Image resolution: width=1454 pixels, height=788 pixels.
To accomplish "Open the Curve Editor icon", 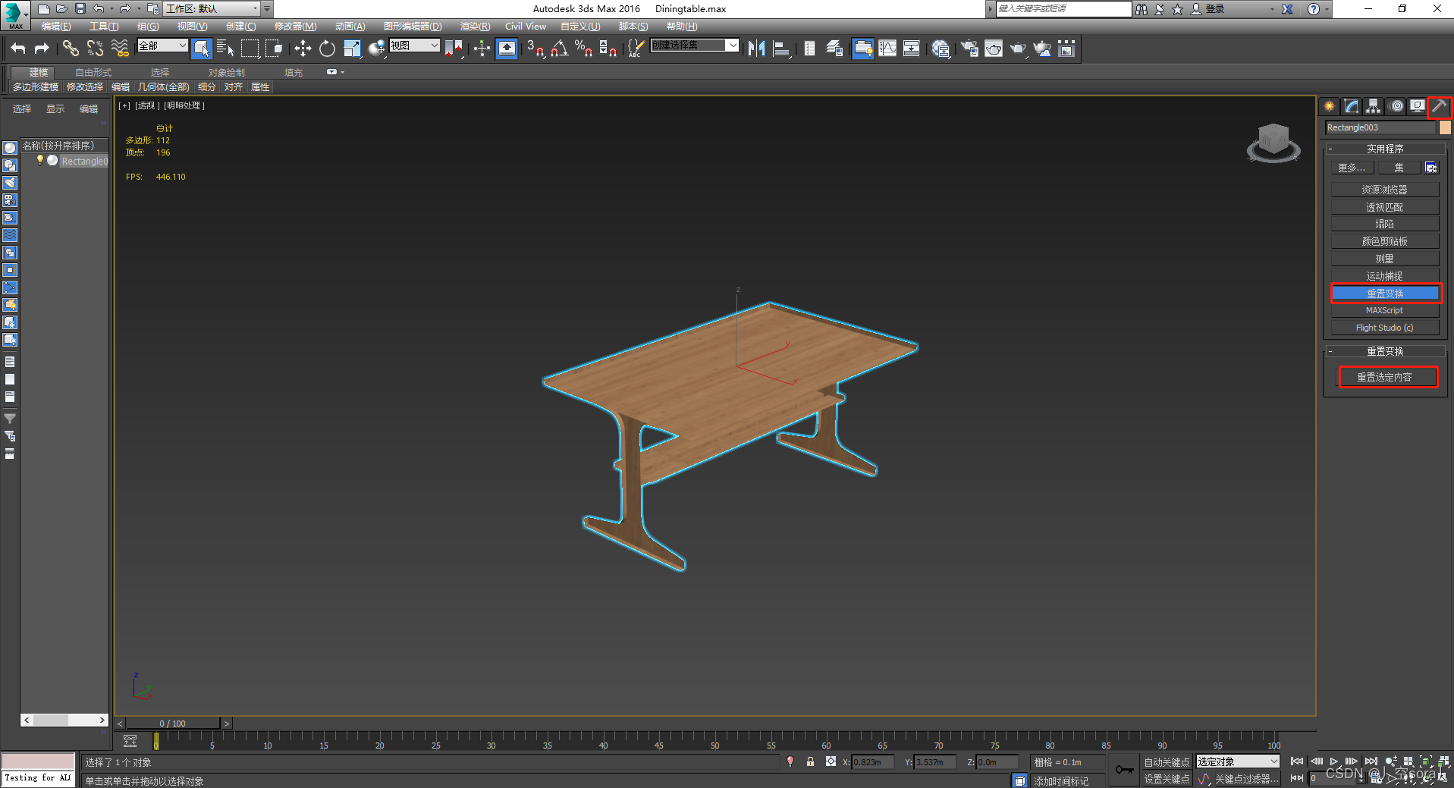I will (x=887, y=48).
